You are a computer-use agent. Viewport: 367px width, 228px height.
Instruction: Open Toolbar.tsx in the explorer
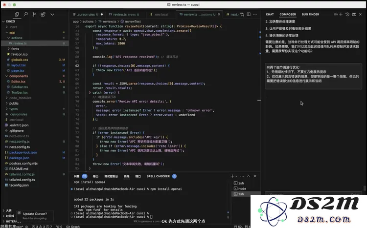pyautogui.click(x=20, y=92)
